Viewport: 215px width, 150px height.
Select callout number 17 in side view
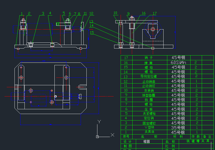point(155,13)
